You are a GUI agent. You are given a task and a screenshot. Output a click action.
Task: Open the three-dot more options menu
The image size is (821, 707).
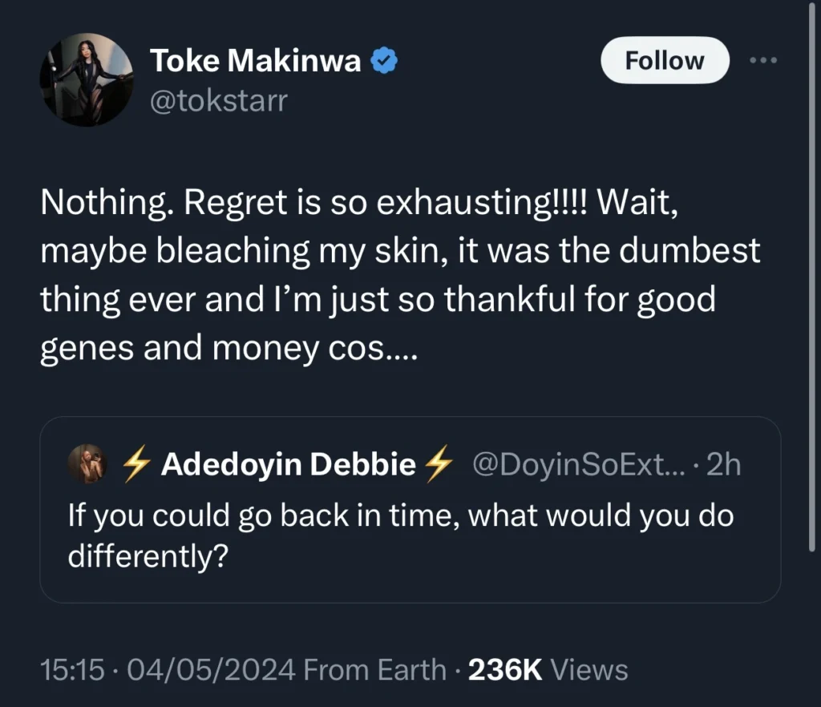click(x=763, y=59)
